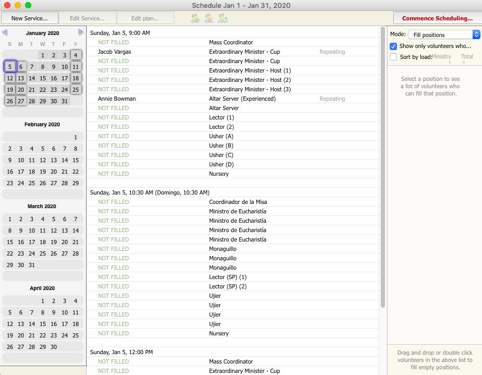Go to previous month with left arrow
Viewport: 482px width, 375px height.
tap(5, 32)
